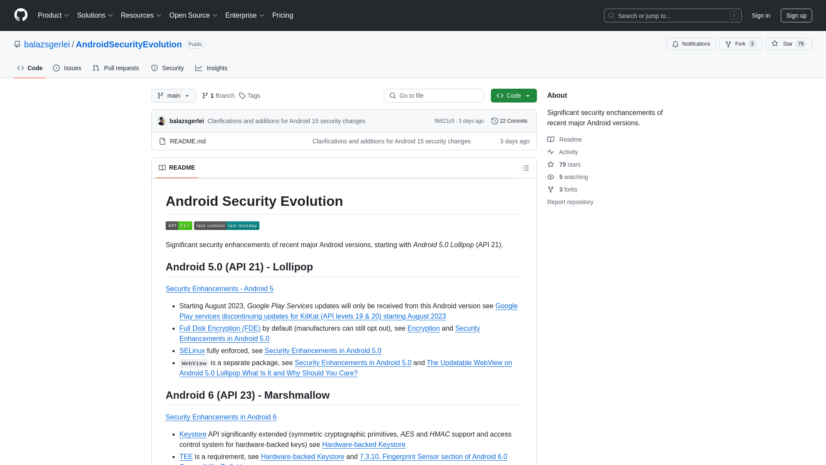
Task: Open the balazsgerlei avatar image
Action: [x=162, y=121]
